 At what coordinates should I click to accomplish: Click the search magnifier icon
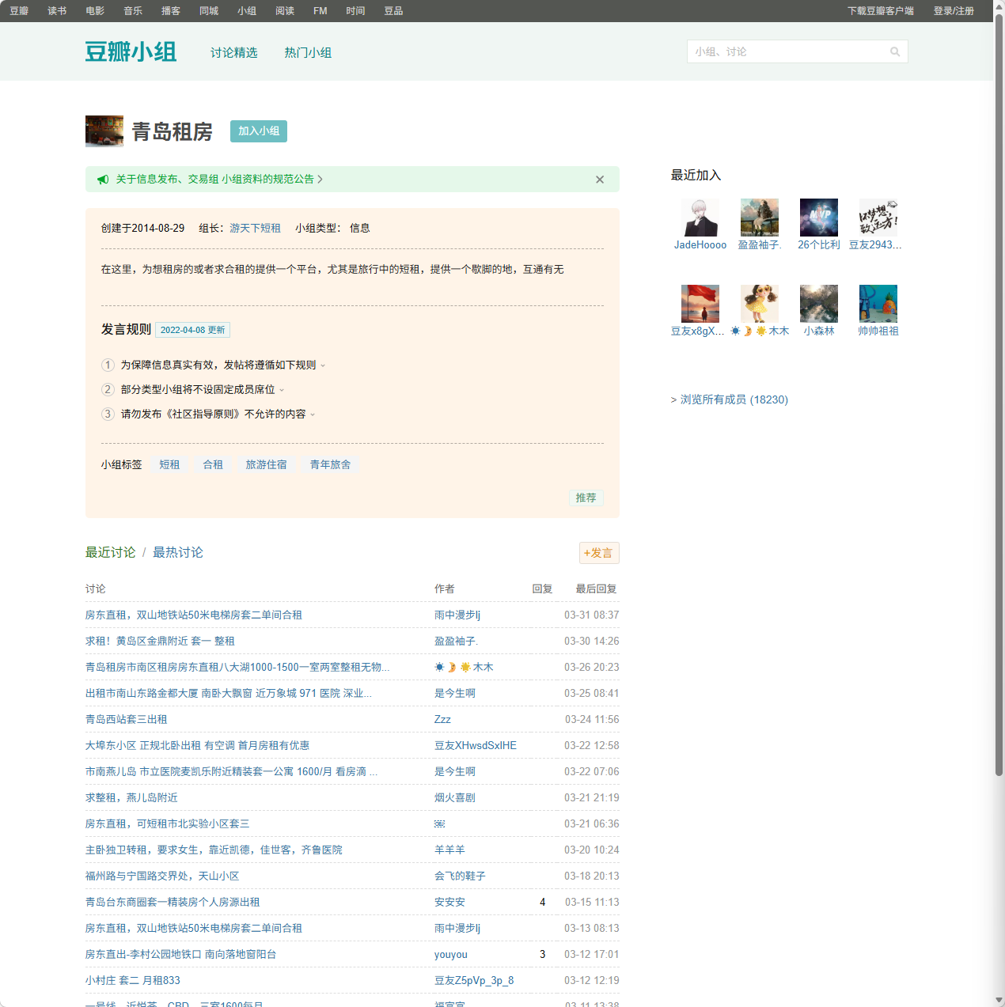tap(895, 52)
